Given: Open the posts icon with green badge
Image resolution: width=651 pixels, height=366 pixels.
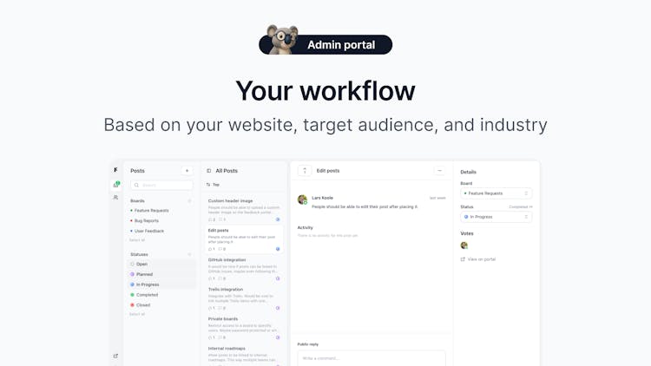Looking at the screenshot, I should 116,184.
